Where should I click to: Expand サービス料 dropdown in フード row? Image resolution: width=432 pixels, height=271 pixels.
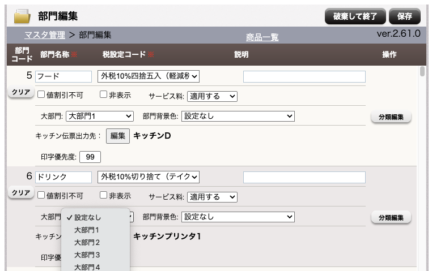tap(212, 96)
